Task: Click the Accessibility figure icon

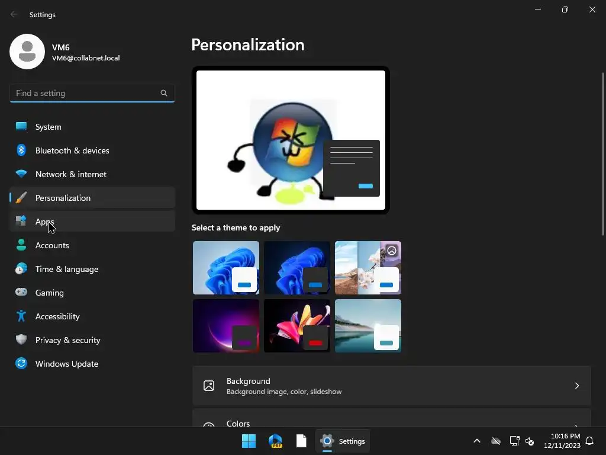Action: pos(21,316)
